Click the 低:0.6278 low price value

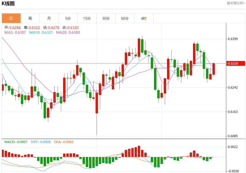(x=51, y=28)
